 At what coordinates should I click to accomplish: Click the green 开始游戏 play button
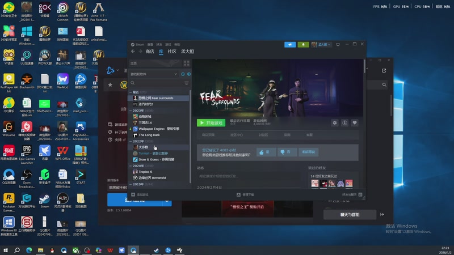click(x=211, y=123)
